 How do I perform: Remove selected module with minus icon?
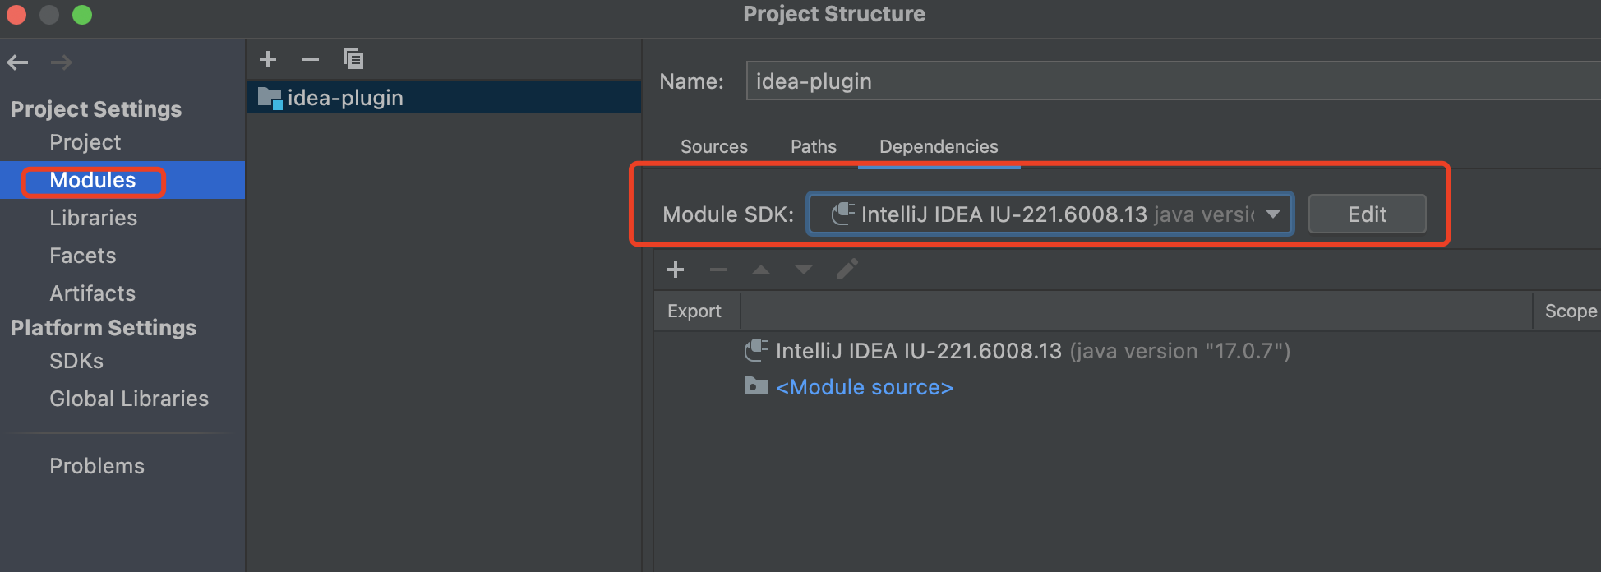click(311, 59)
